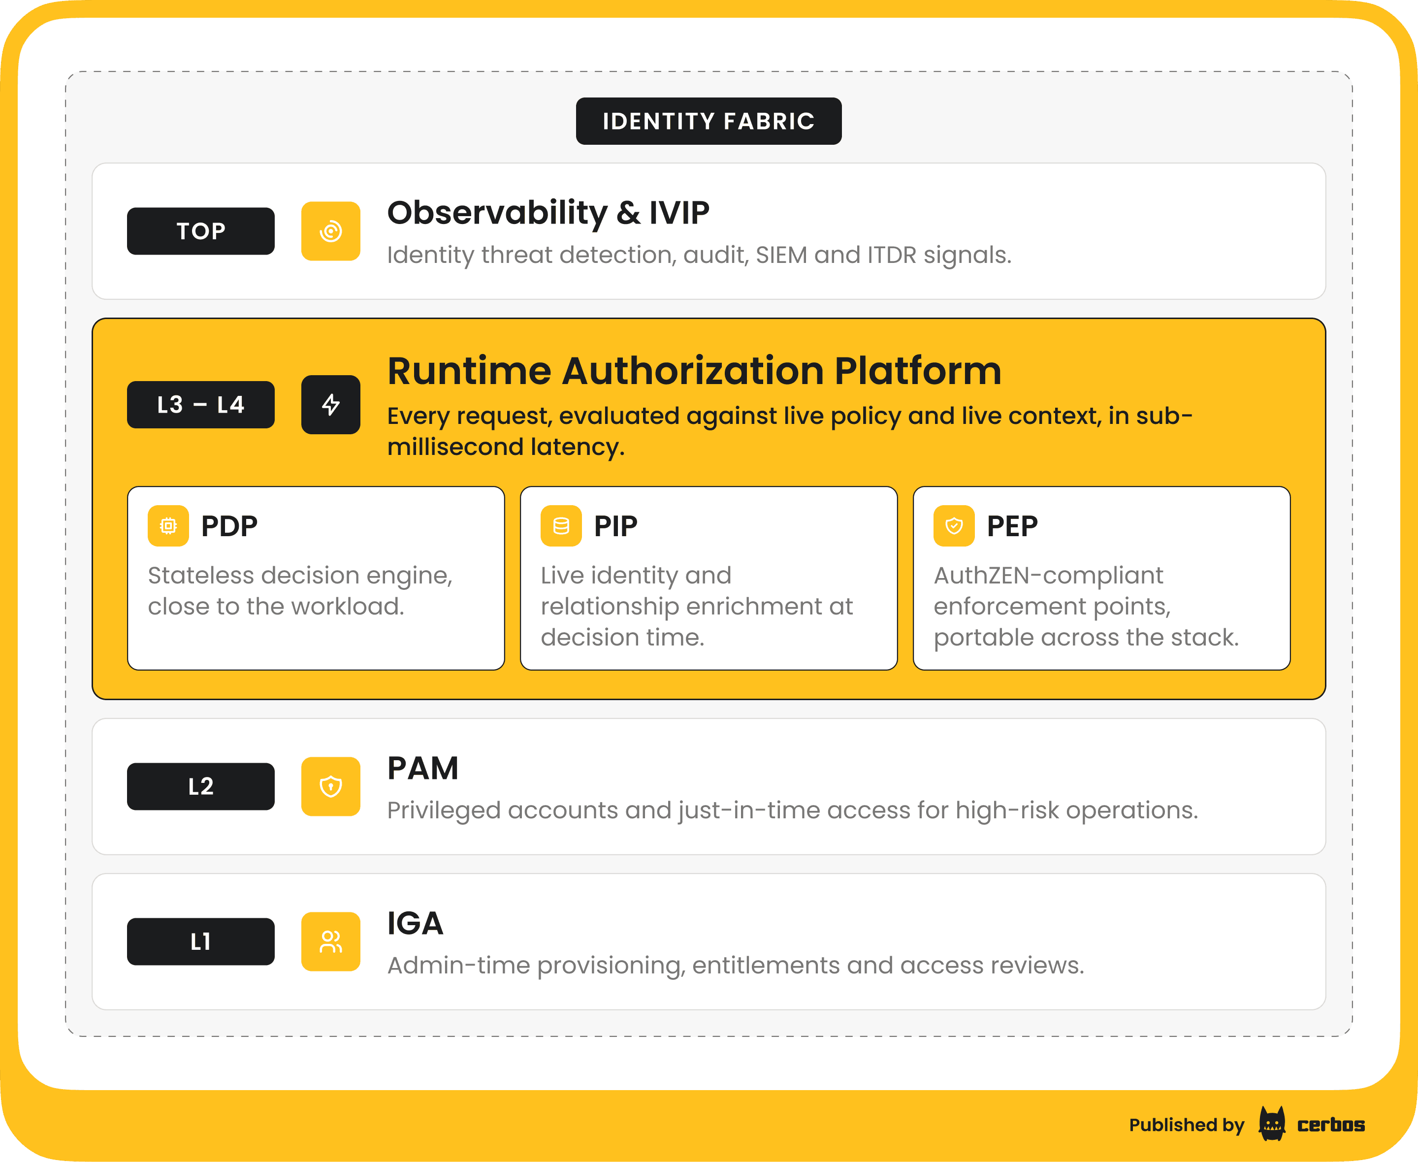This screenshot has height=1162, width=1418.
Task: Click the PIP card title
Action: click(615, 526)
